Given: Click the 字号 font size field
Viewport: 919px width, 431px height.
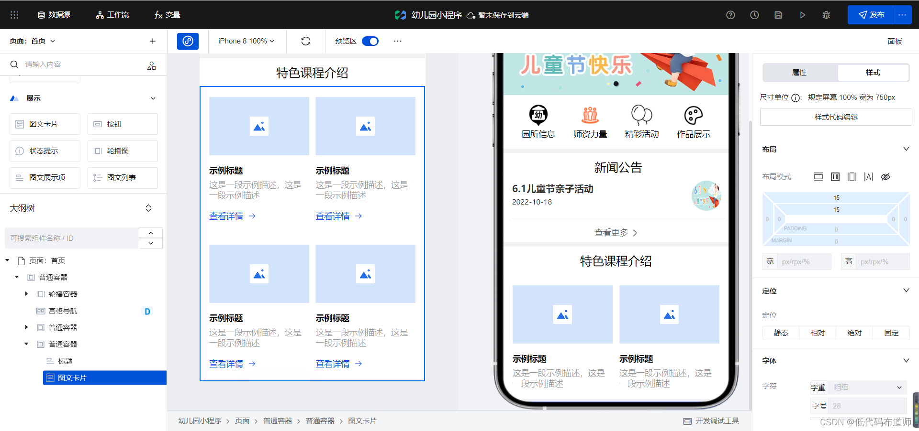Looking at the screenshot, I should coord(868,406).
